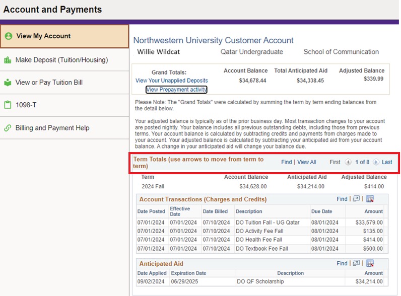Sort Anticipated Aid by Date Applied
The height and width of the screenshot is (296, 401).
152,273
